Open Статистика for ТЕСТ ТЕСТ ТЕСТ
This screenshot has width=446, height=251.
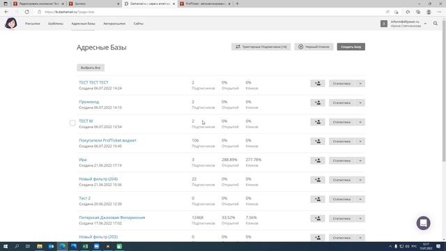[341, 84]
